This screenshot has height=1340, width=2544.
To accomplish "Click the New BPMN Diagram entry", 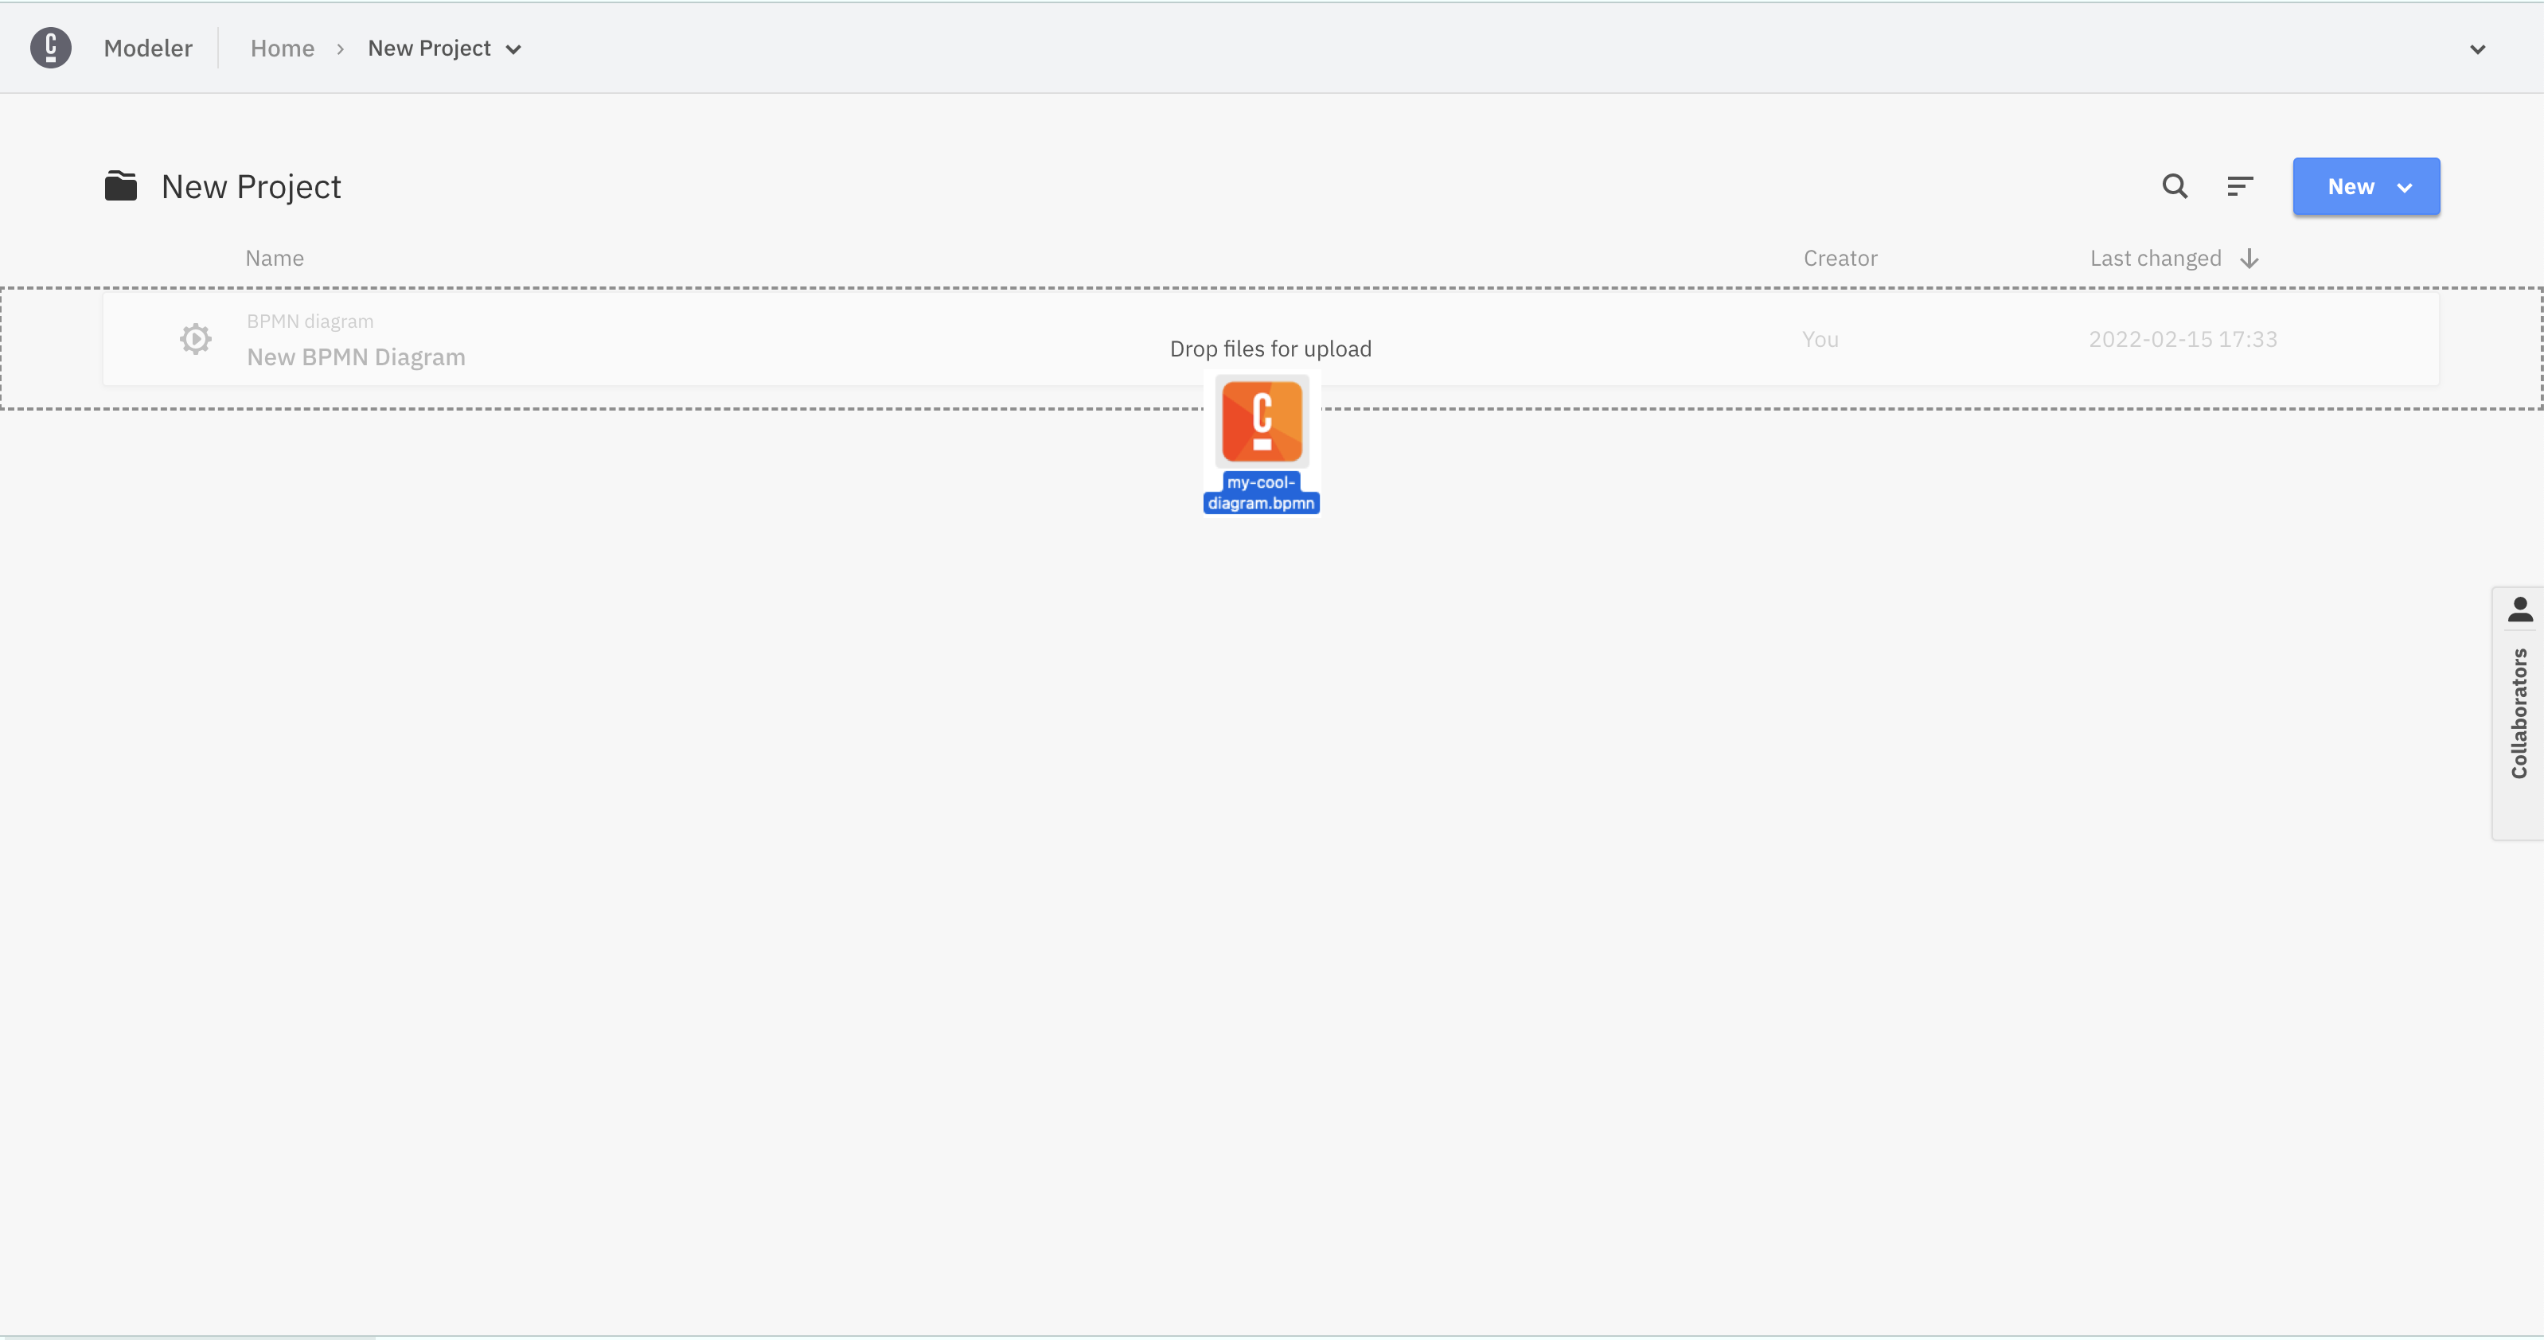I will point(355,356).
